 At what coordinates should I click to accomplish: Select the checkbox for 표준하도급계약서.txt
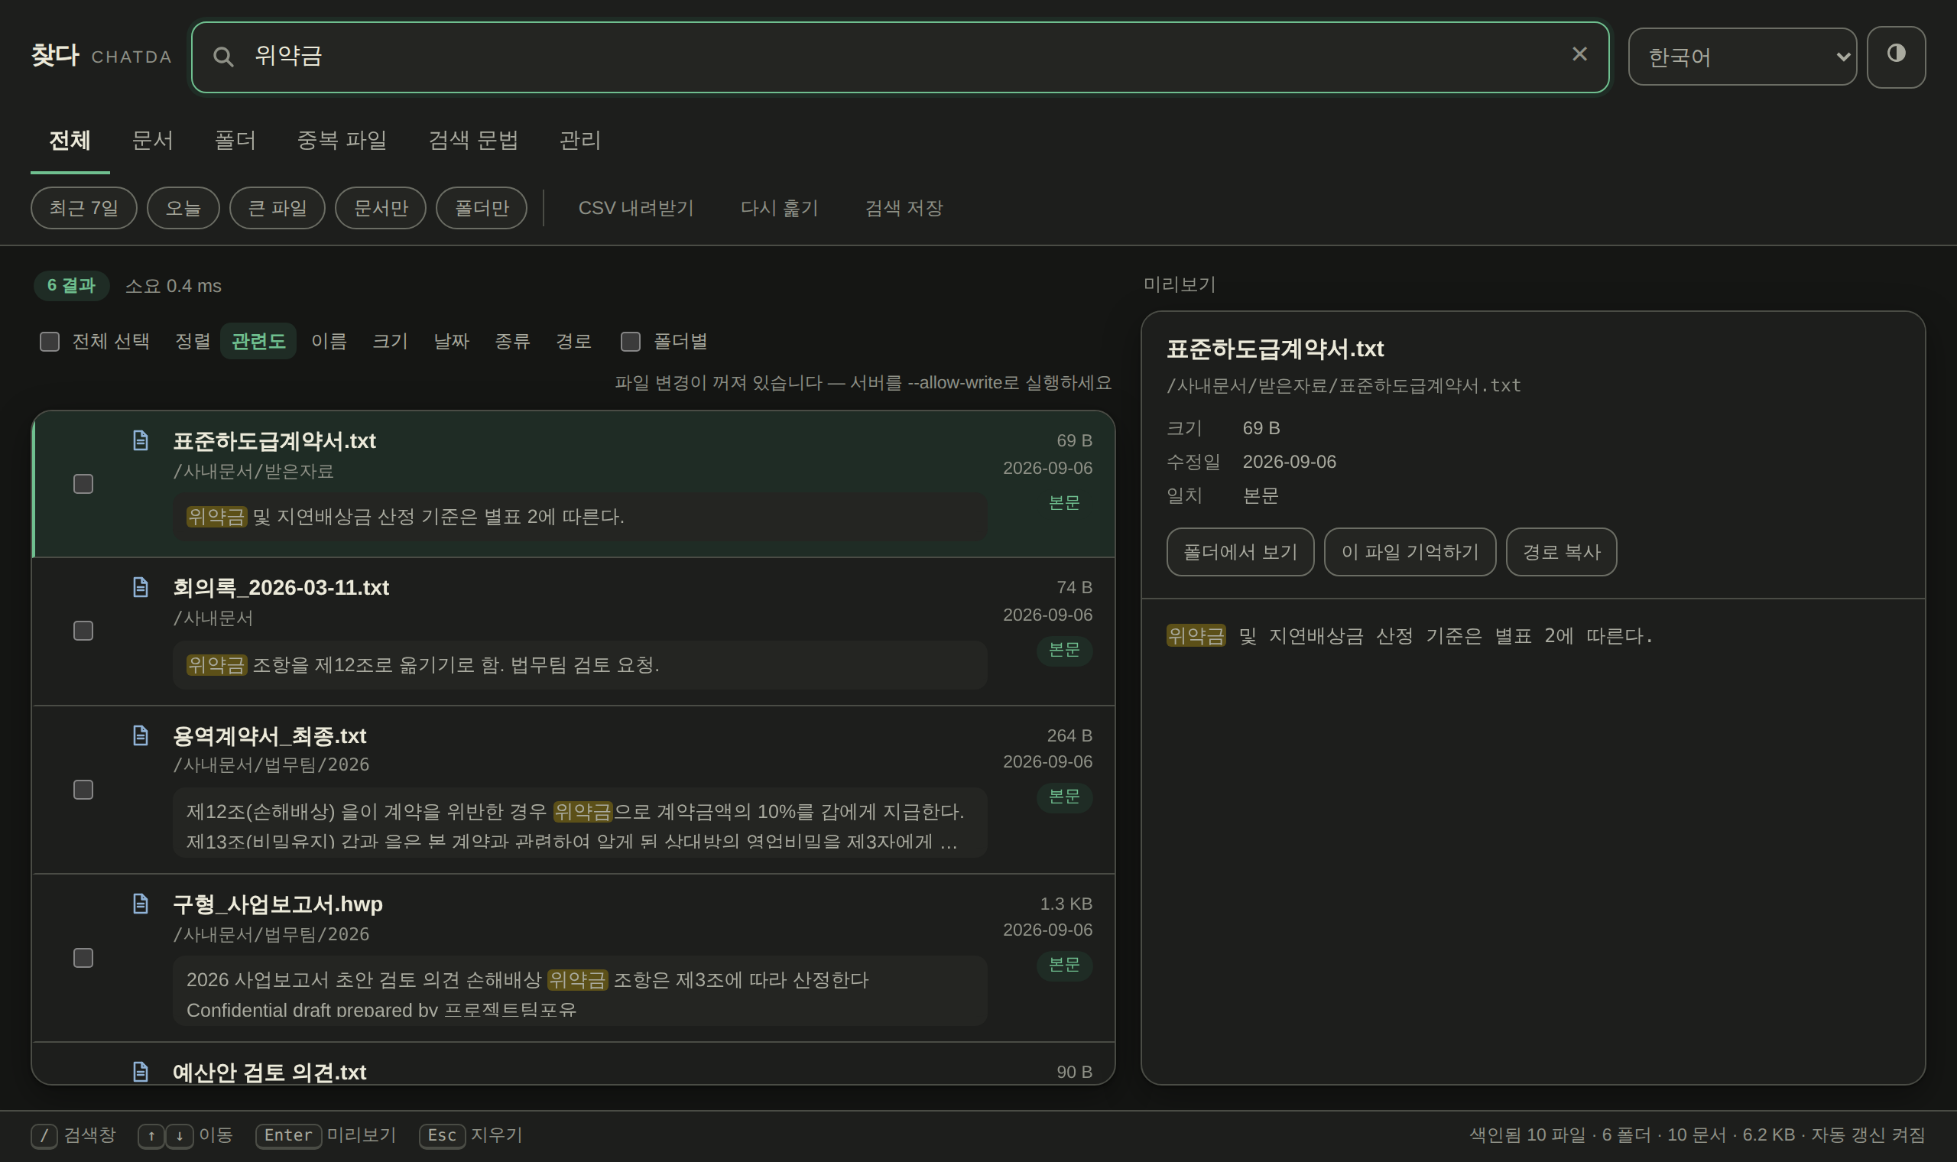(x=83, y=484)
